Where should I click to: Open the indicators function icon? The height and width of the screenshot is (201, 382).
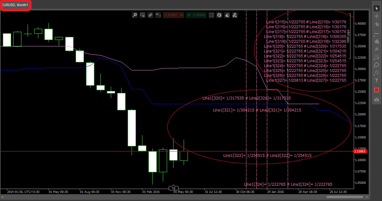click(219, 15)
